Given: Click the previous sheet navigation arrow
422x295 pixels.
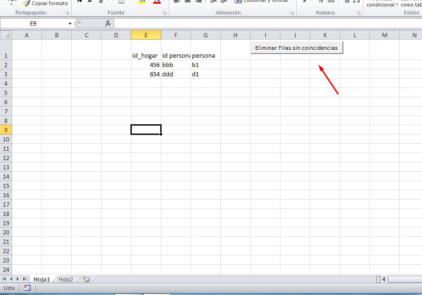Looking at the screenshot, I should (11, 279).
